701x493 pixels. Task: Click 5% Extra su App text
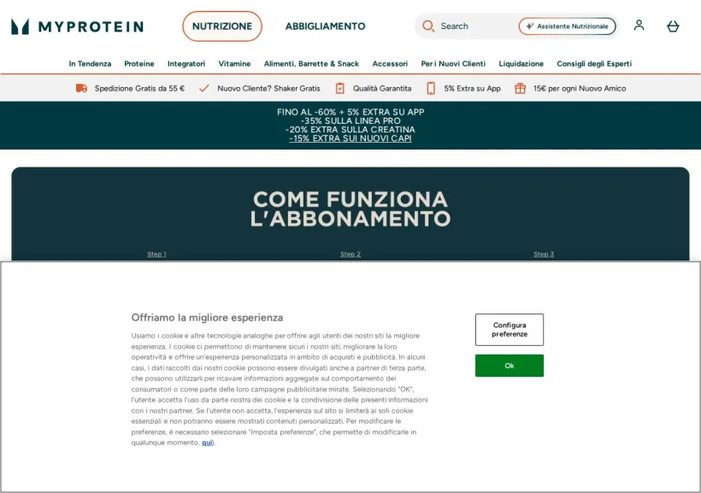coord(472,88)
